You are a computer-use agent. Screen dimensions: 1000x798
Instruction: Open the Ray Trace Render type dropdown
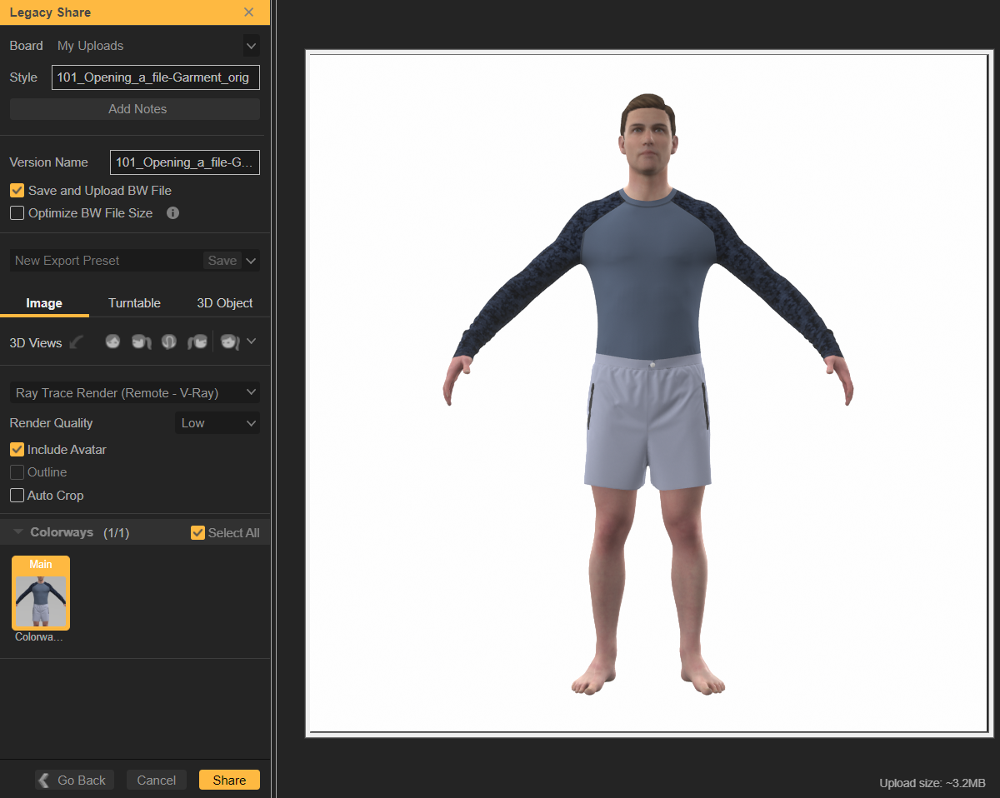(x=135, y=392)
